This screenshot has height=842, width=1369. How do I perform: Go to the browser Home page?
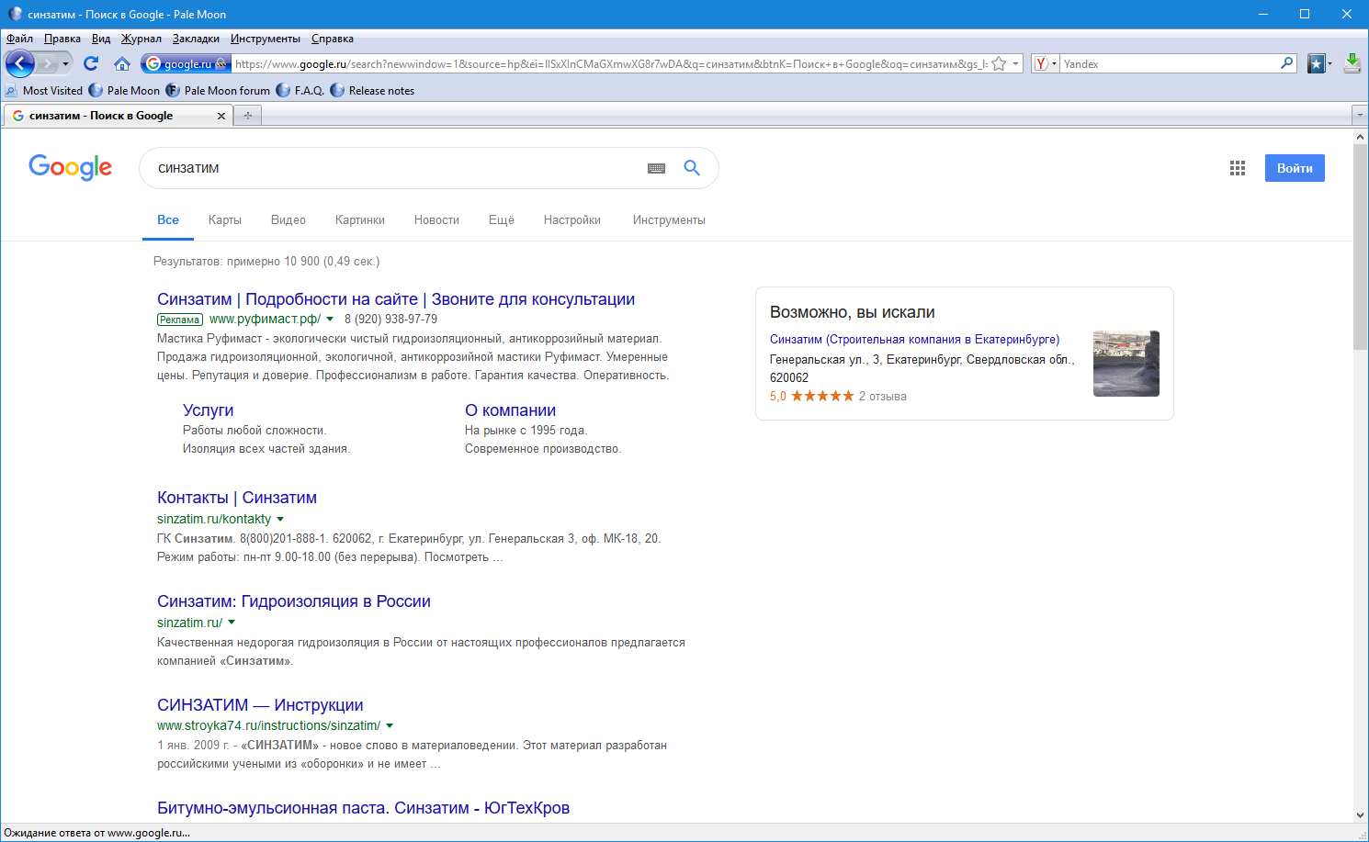[x=122, y=63]
